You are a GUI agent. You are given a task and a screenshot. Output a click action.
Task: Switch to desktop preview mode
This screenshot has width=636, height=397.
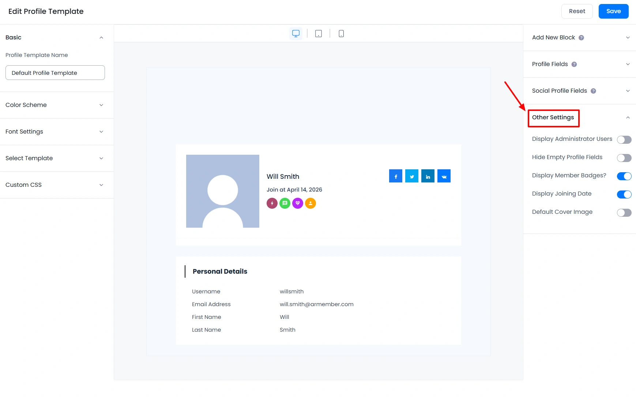point(296,33)
